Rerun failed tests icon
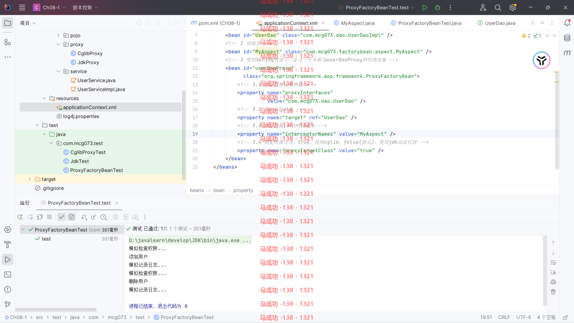Screen dimensions: 574x323 tap(30, 217)
